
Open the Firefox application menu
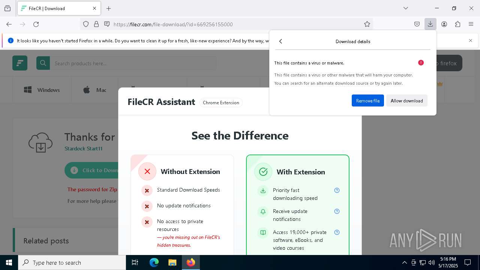[471, 24]
